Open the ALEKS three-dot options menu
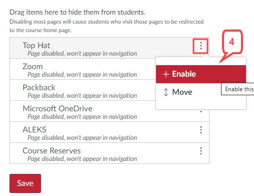 (201, 130)
